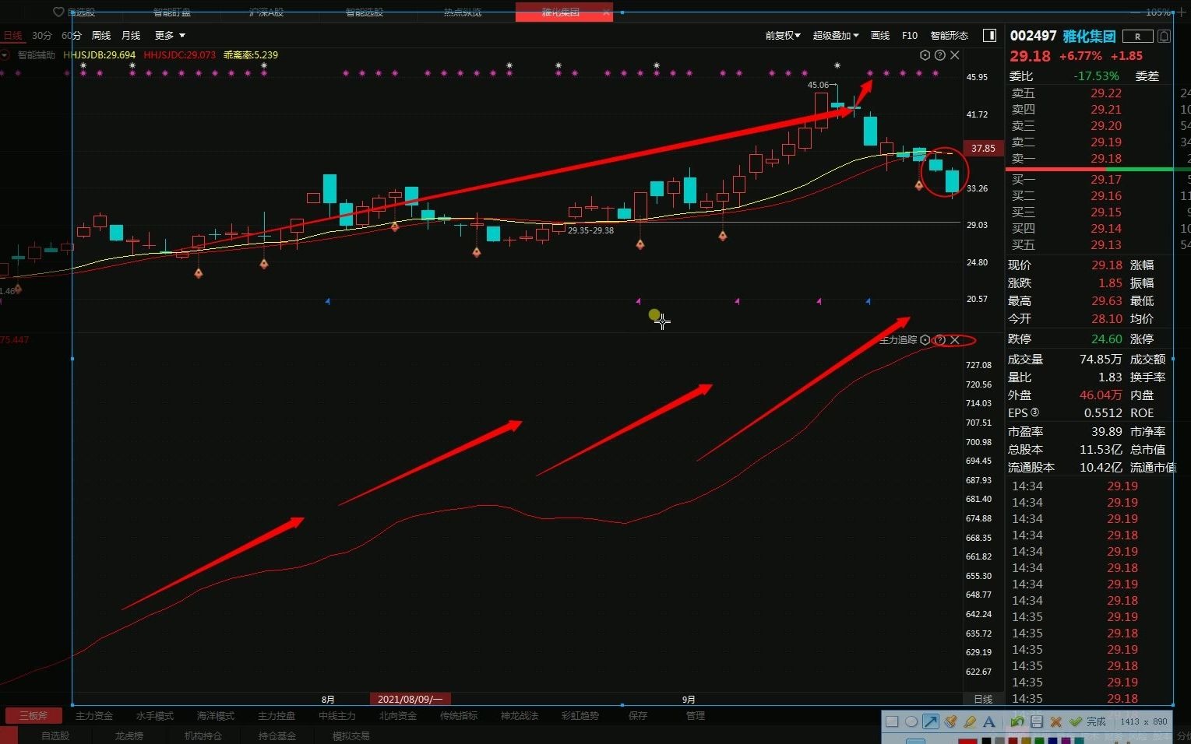Close the 主力追踪 sub-panel
The width and height of the screenshot is (1191, 744).
click(954, 340)
